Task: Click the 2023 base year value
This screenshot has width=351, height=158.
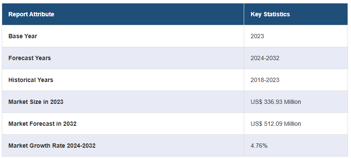Action: (x=257, y=36)
